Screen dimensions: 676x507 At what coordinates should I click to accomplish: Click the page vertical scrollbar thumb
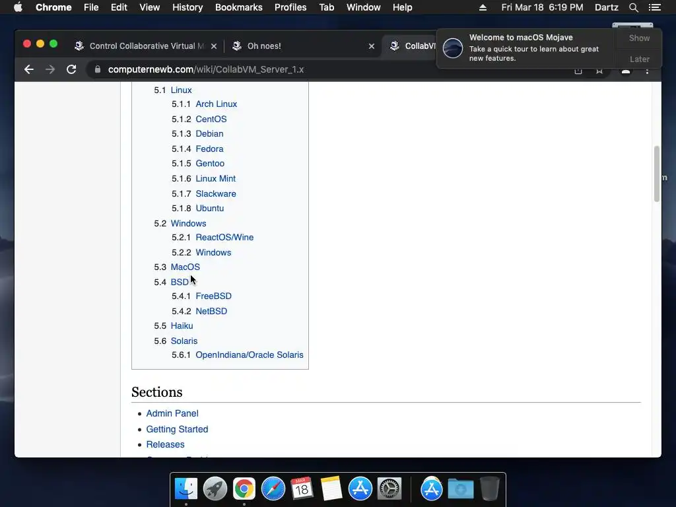click(657, 174)
